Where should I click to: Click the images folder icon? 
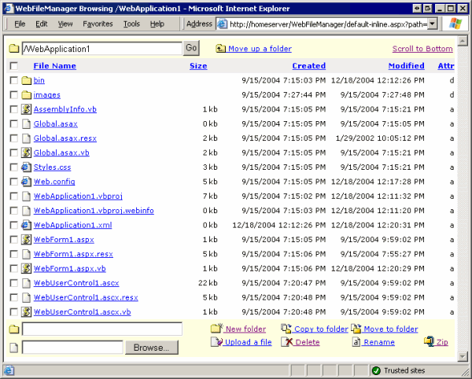[27, 94]
